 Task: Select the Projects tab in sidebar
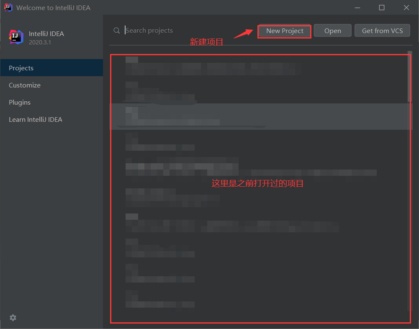[51, 68]
